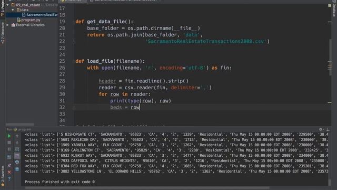337x190 pixels.
Task: Collapse the data folder
Action: click(x=13, y=9)
